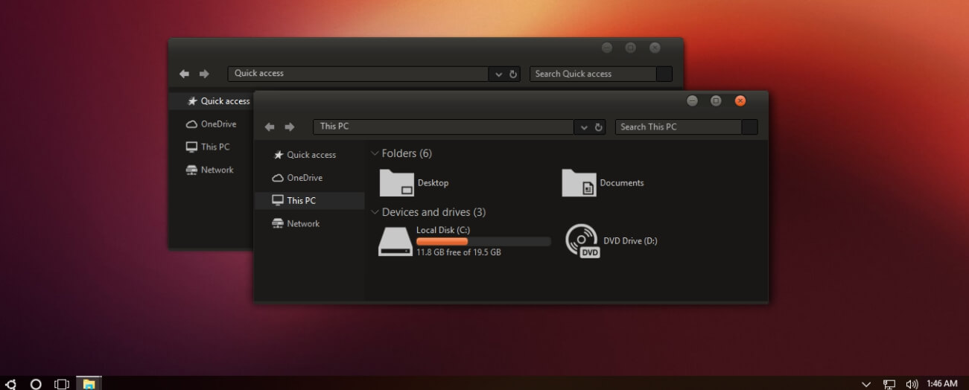The image size is (969, 390).
Task: Maximize the This PC window
Action: tap(716, 100)
